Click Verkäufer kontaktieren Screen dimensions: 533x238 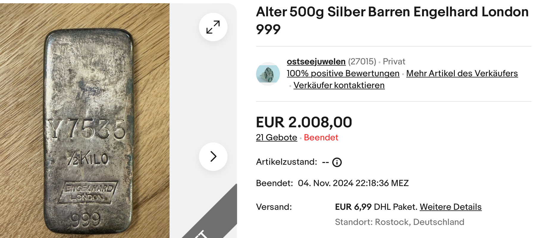(339, 85)
